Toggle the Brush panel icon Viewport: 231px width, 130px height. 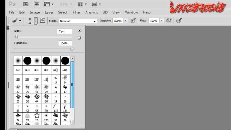(43, 21)
